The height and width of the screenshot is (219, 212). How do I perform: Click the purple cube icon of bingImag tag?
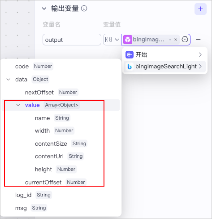tap(128, 40)
